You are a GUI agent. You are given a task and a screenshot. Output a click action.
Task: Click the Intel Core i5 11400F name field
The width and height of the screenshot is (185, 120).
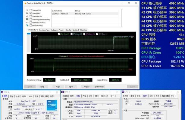[28, 101]
